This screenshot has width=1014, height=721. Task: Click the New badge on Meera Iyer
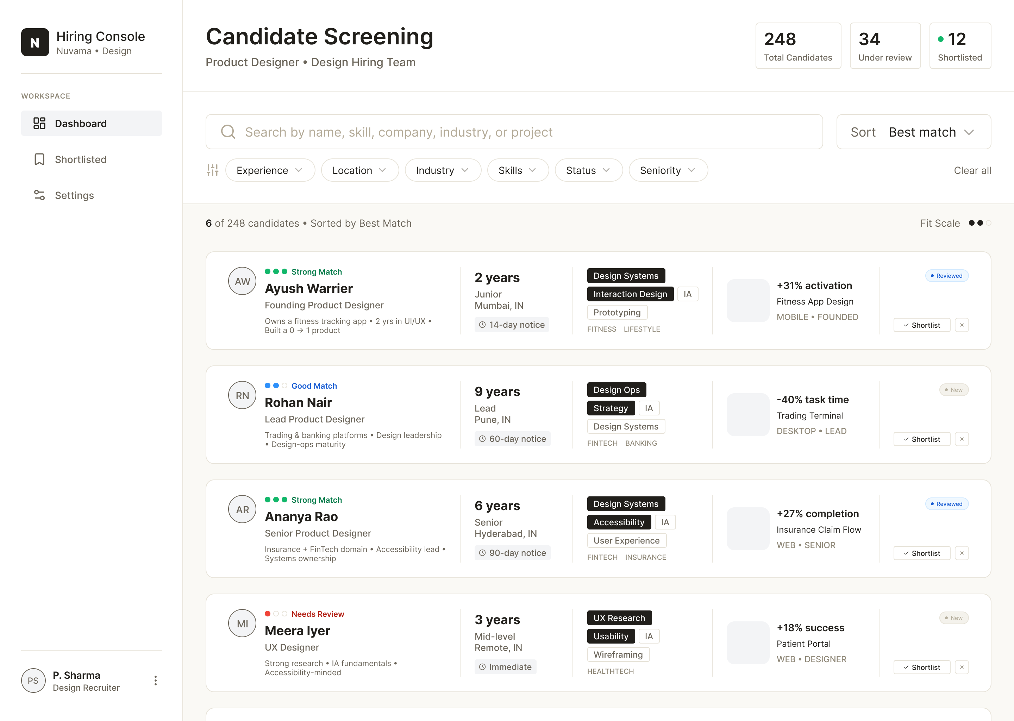pos(954,618)
